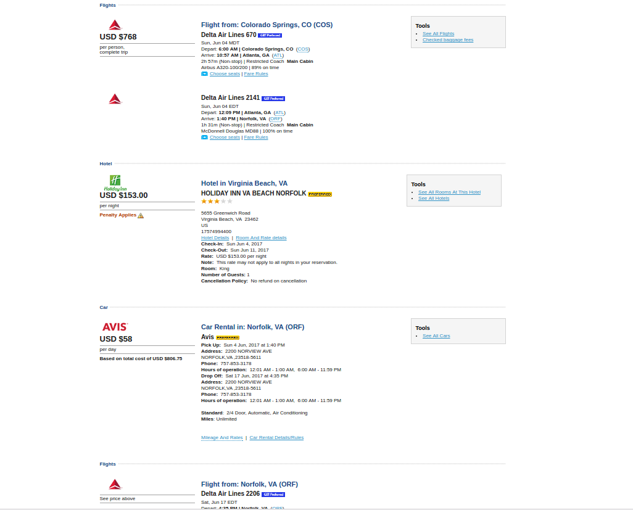Click the penalty warning triangle icon
The image size is (633, 510).
pos(141,215)
